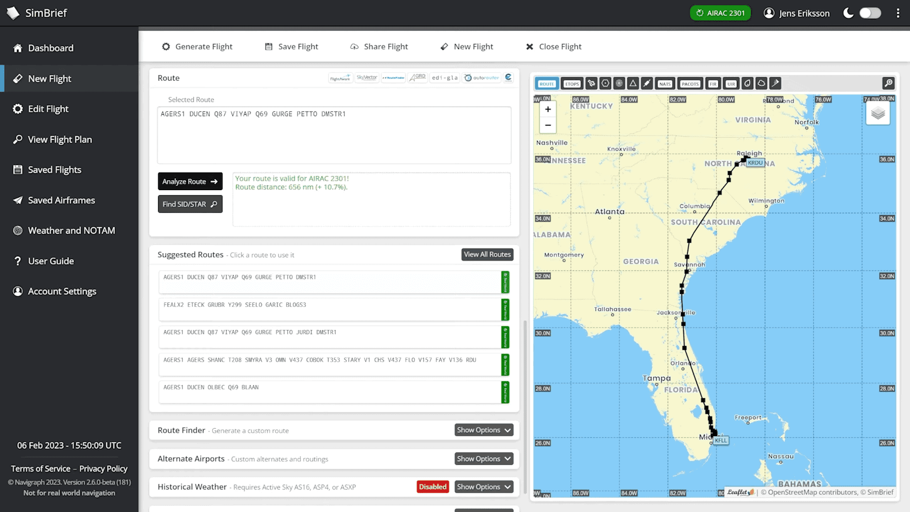Open View Flight Plan in sidebar
This screenshot has height=512, width=910.
tap(69, 139)
